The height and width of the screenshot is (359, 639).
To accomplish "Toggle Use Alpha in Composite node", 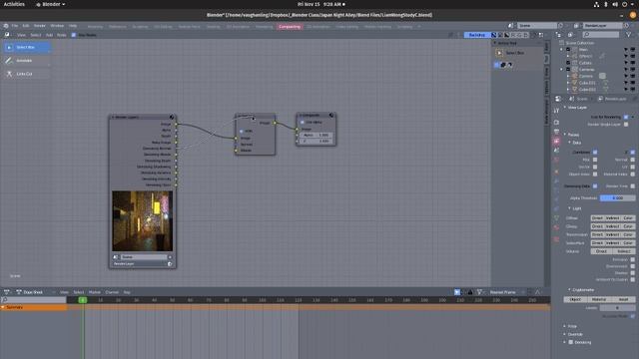I will pyautogui.click(x=303, y=122).
